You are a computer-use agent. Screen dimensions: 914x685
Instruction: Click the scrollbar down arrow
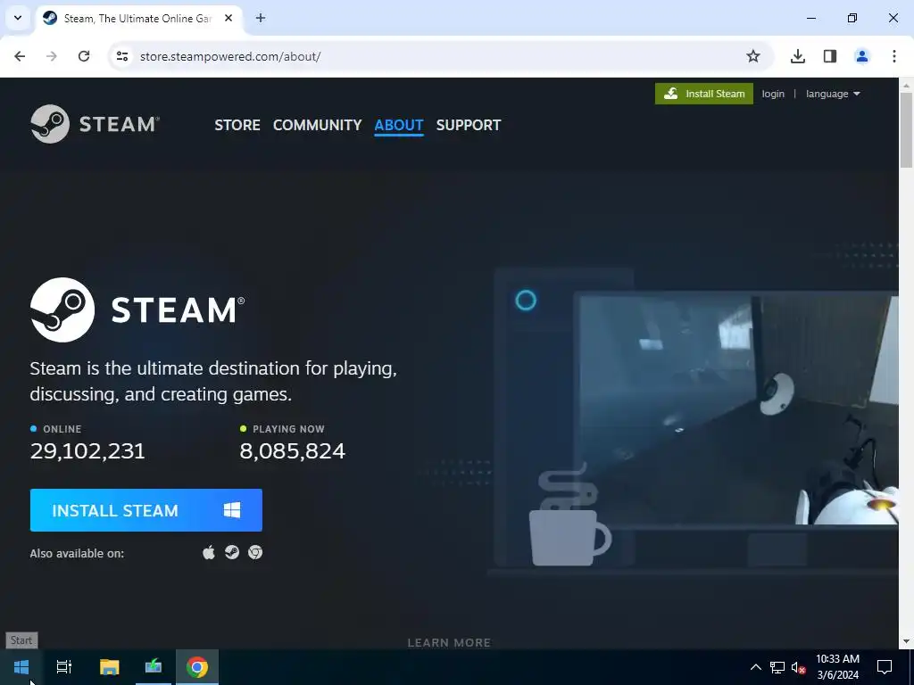pos(907,642)
